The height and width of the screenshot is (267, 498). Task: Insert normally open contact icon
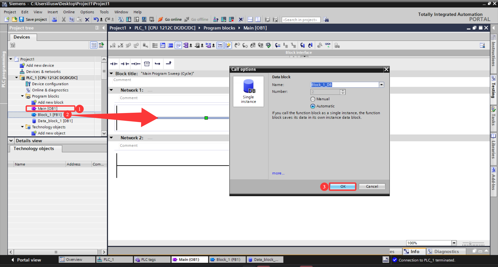[114, 64]
